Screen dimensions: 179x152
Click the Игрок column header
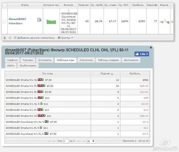pos(25,5)
